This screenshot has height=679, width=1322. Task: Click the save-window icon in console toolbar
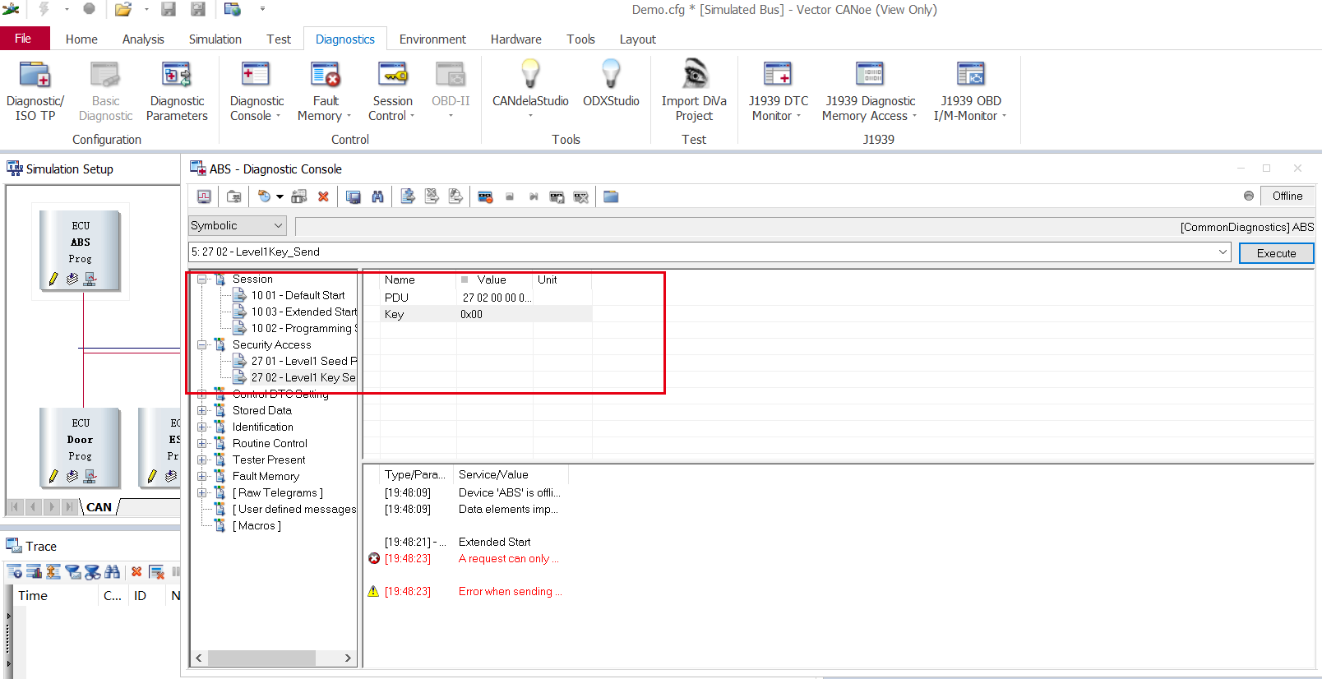[x=354, y=196]
